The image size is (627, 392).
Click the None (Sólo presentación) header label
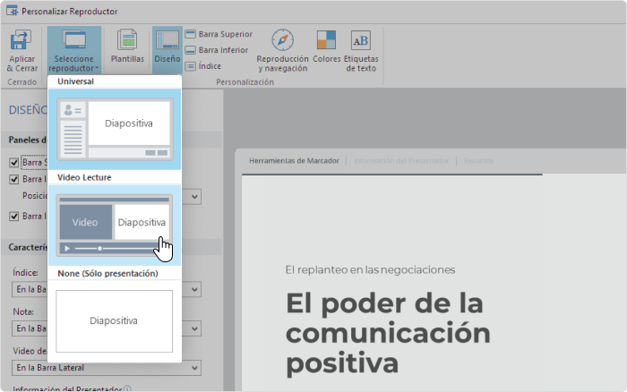[108, 273]
